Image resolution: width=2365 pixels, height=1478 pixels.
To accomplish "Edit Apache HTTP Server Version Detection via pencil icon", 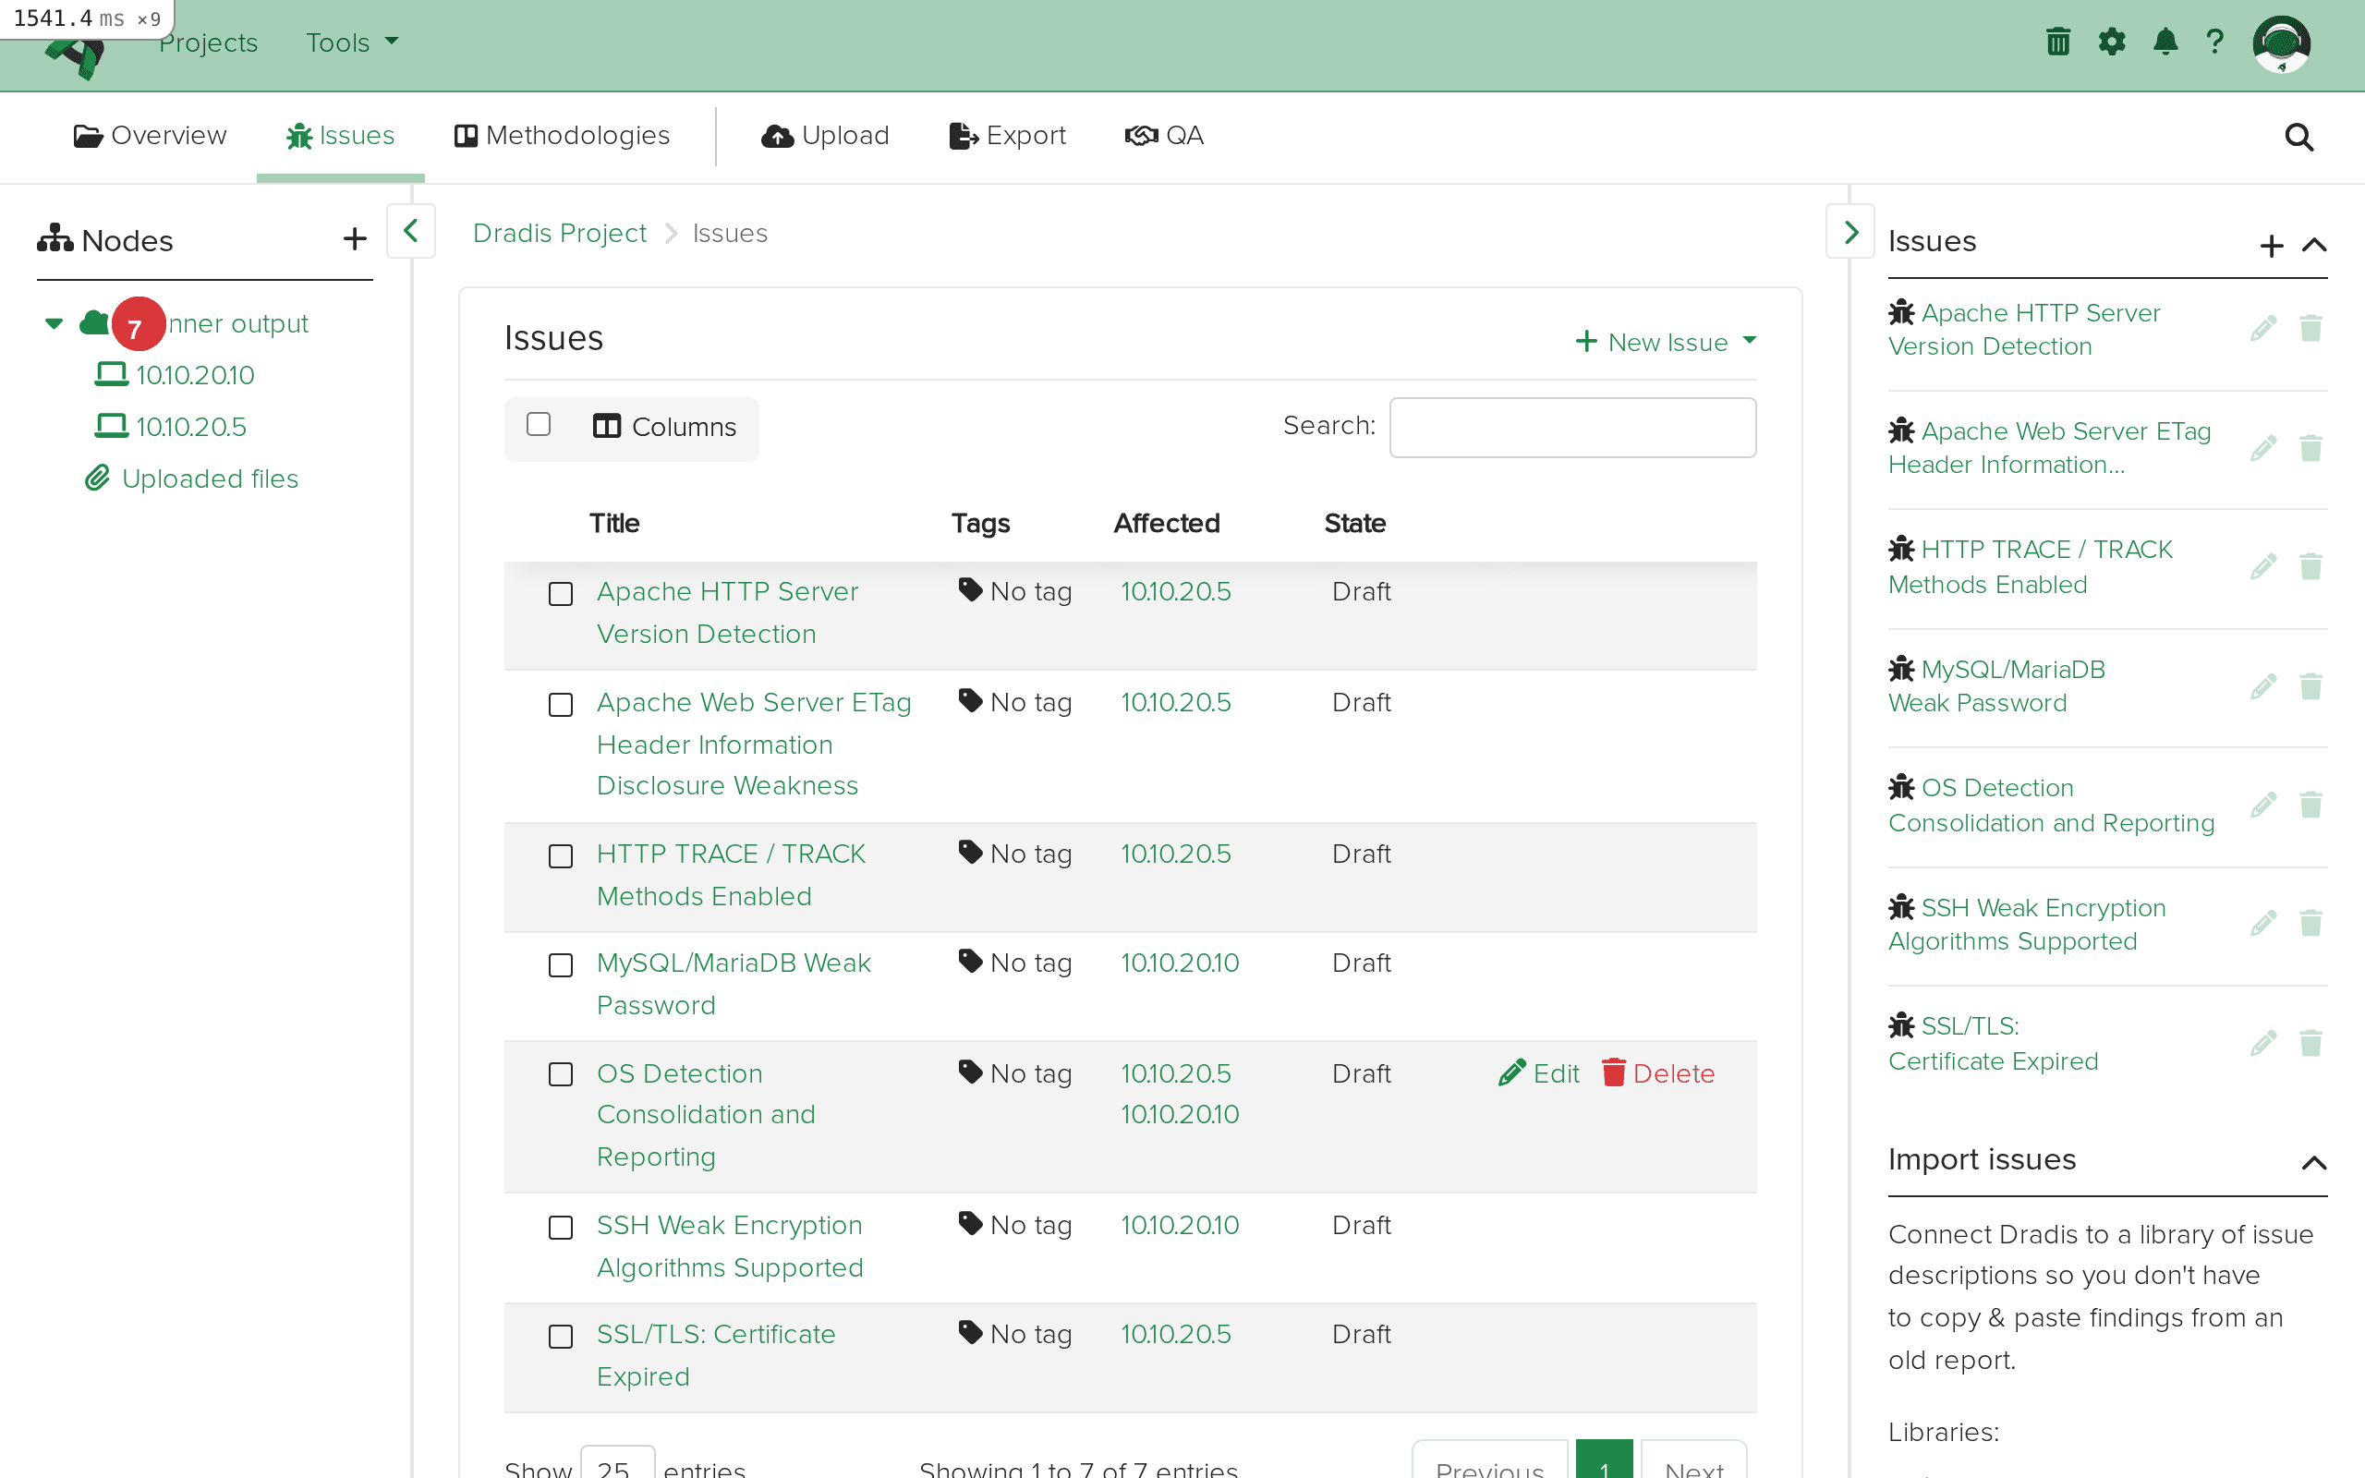I will [2263, 327].
